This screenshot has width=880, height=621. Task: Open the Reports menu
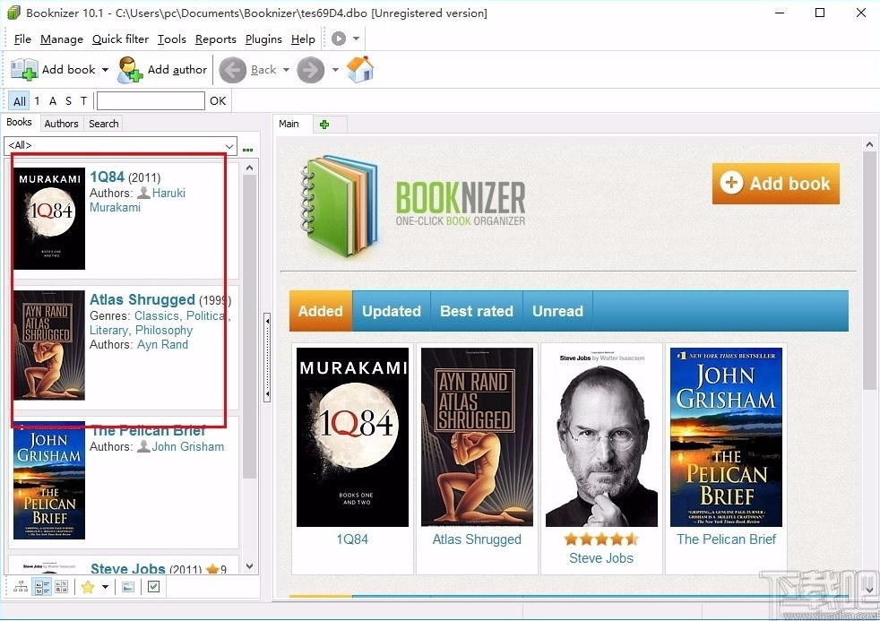(x=215, y=39)
